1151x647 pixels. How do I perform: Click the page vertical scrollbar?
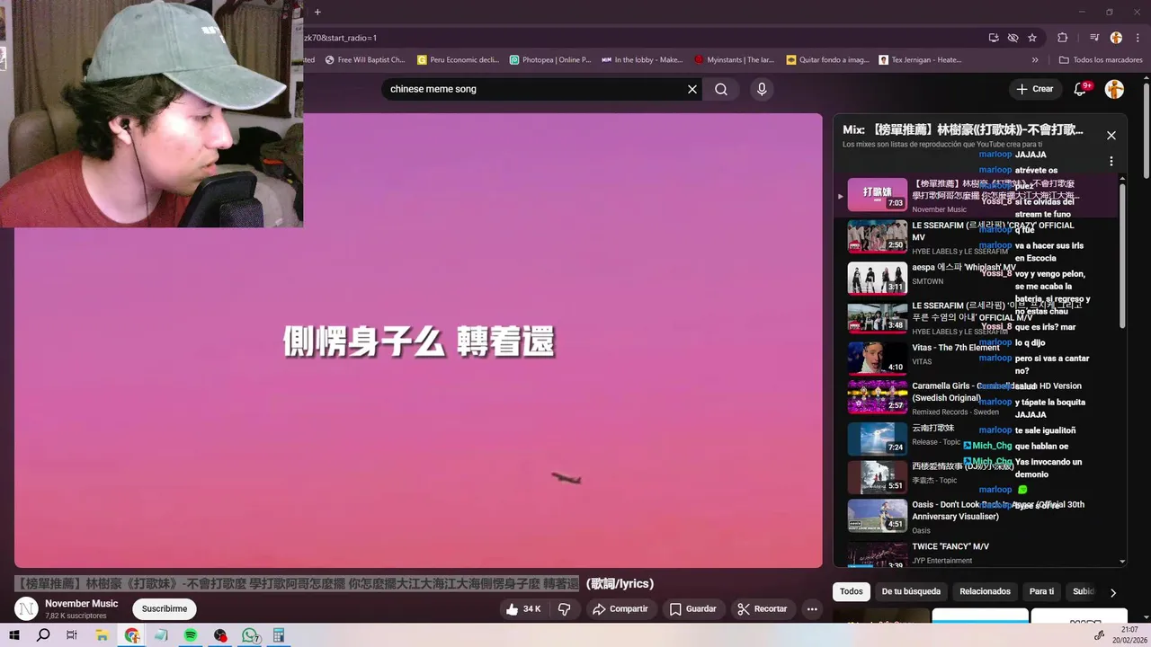(1147, 130)
